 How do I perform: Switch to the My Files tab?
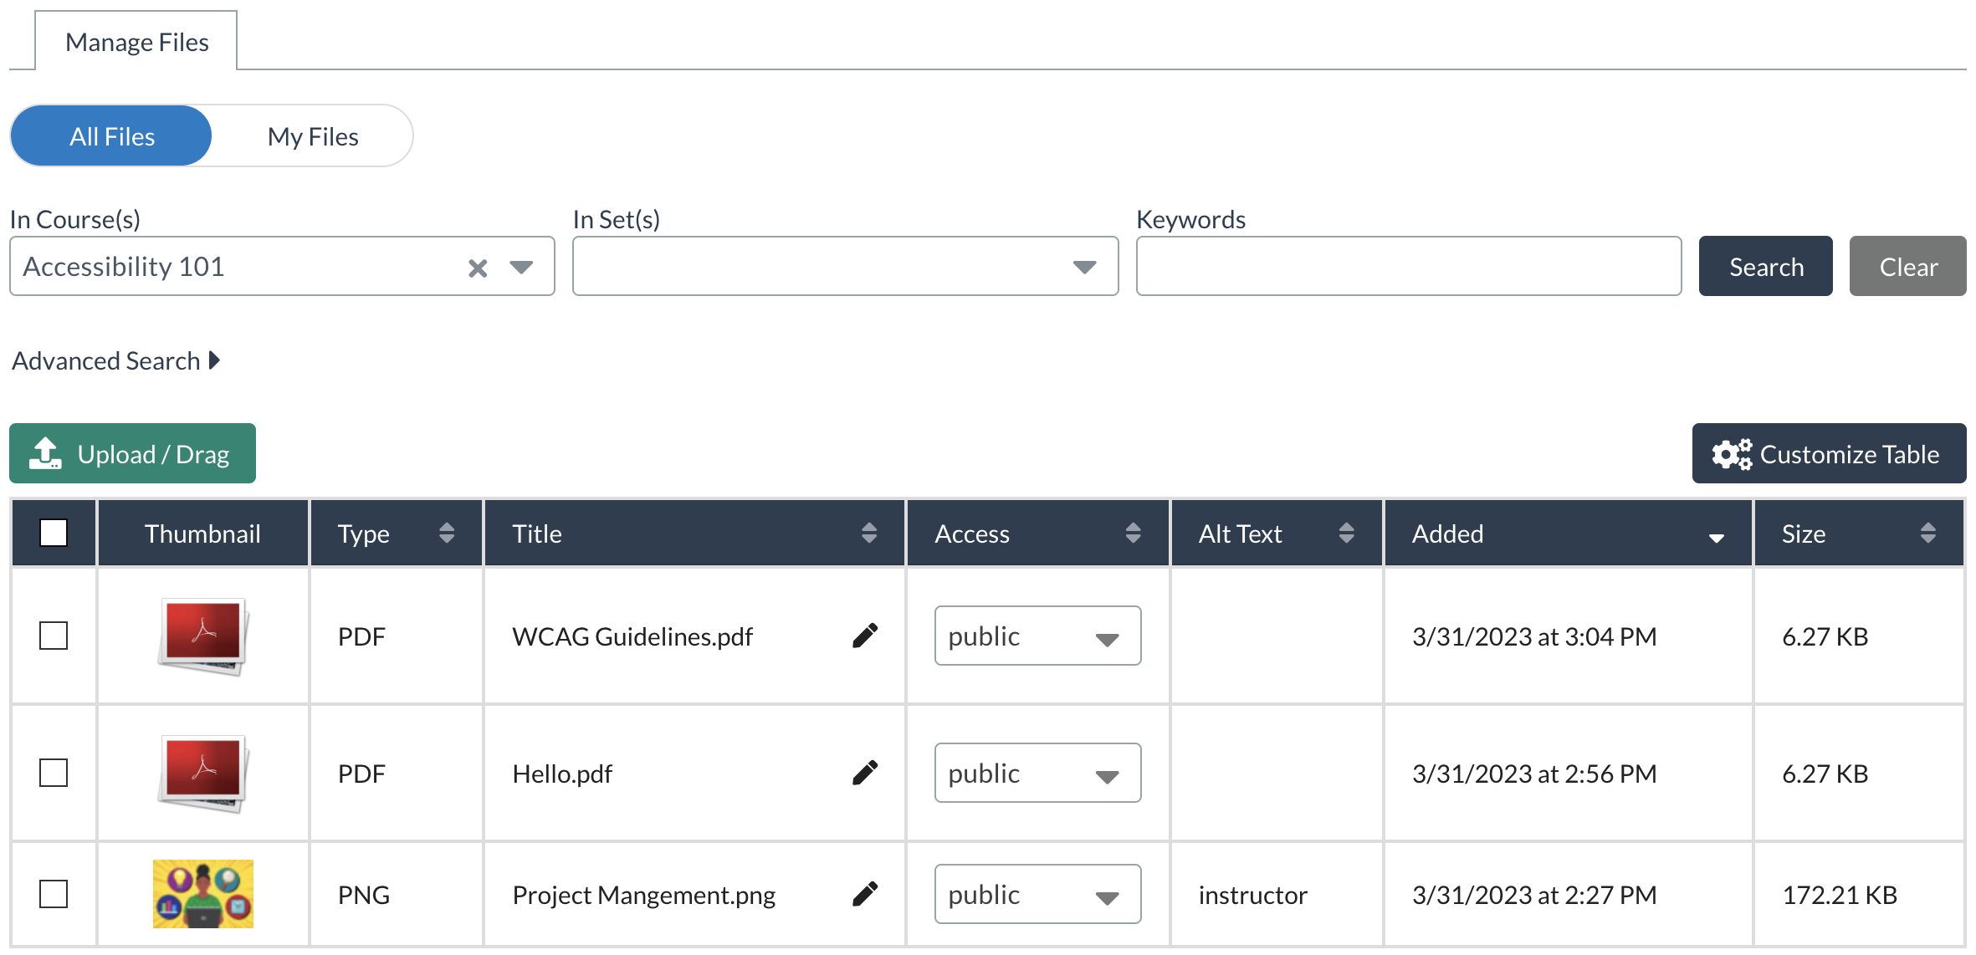click(x=313, y=136)
